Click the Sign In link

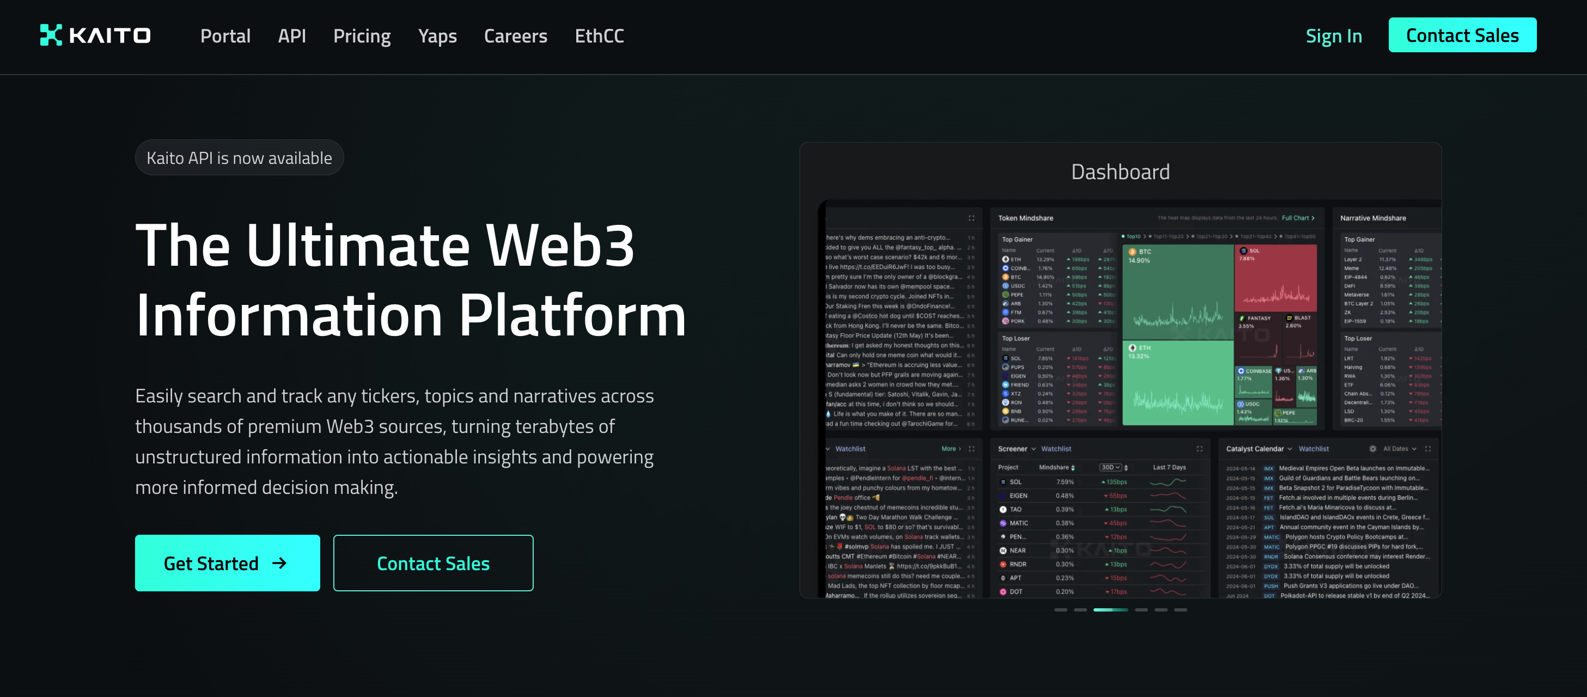pyautogui.click(x=1334, y=36)
